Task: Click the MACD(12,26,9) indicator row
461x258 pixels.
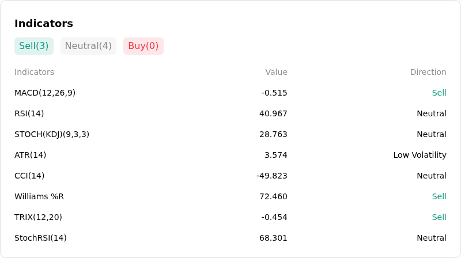Action: (230, 93)
